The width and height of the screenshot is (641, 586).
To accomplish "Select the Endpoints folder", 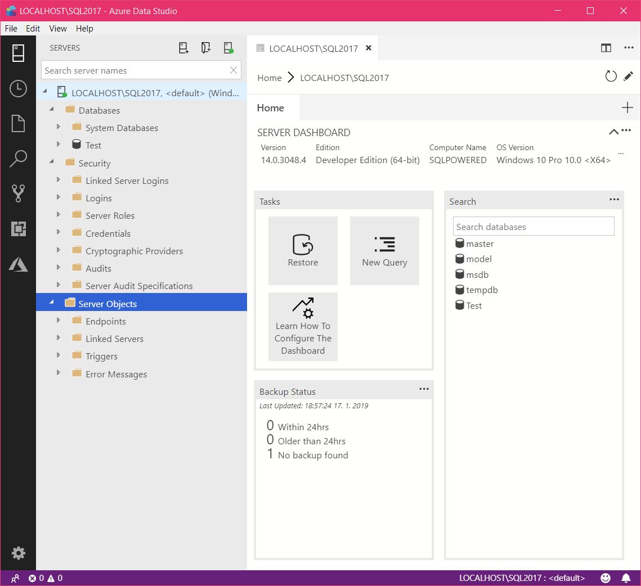I will pos(141,321).
